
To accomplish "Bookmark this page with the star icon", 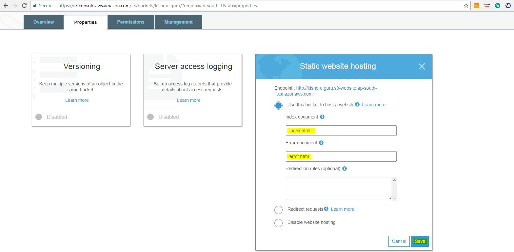I will pyautogui.click(x=466, y=6).
